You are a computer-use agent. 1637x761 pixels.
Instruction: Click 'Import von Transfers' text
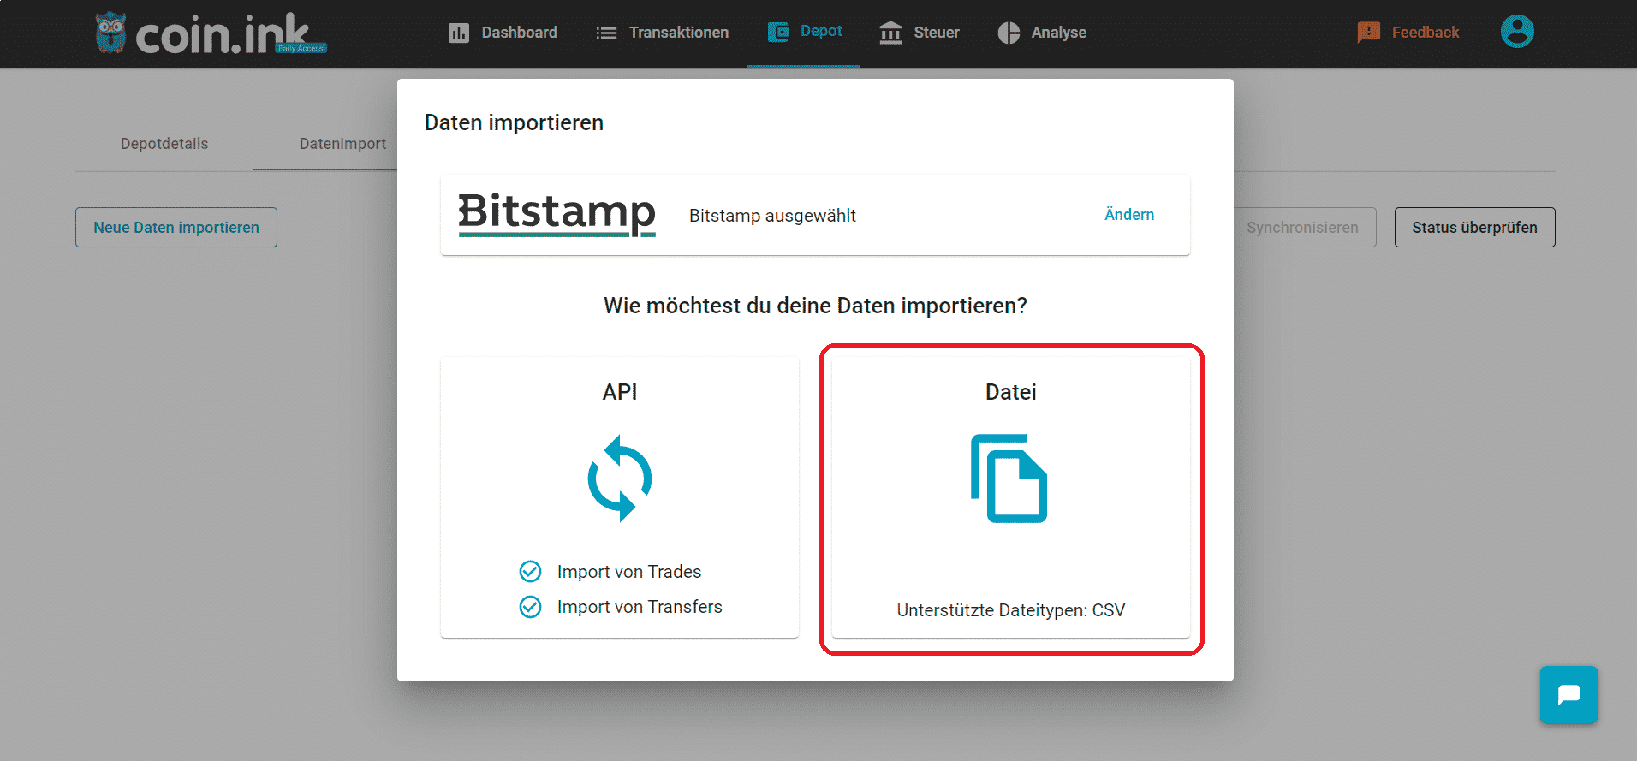click(x=640, y=607)
